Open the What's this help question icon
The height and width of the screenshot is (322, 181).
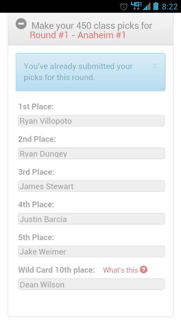click(x=144, y=269)
